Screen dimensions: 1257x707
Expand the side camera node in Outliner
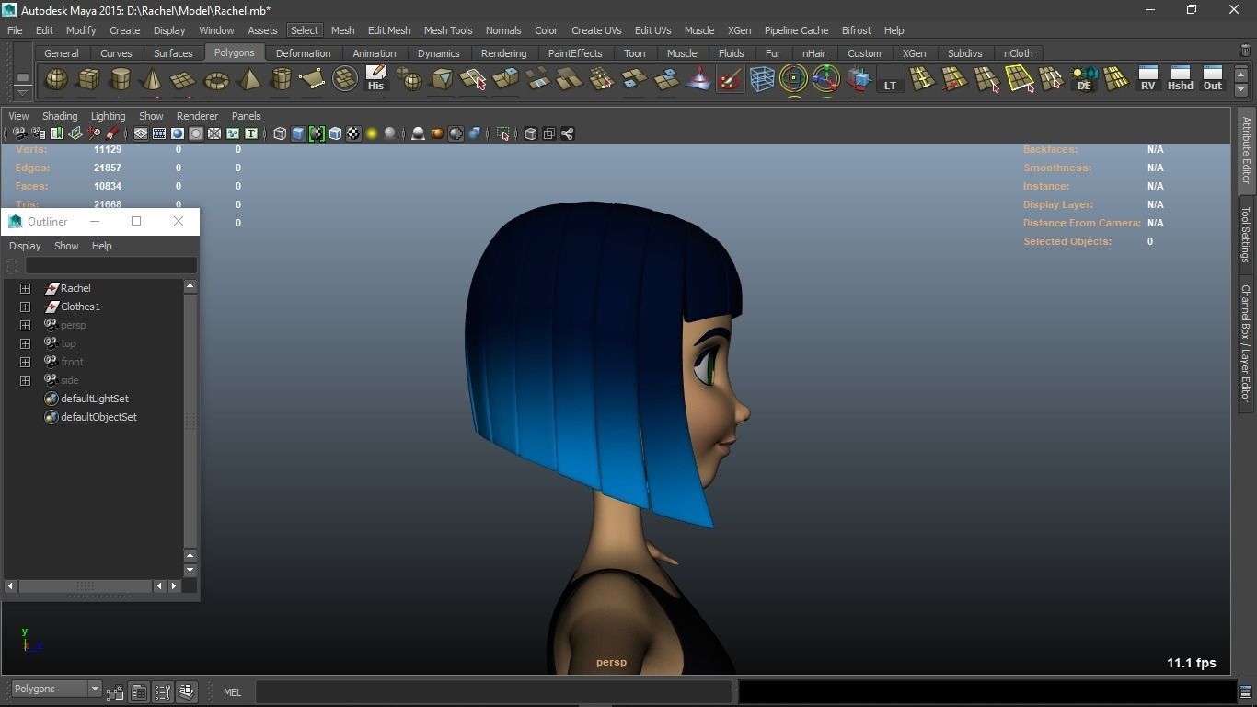pos(26,380)
